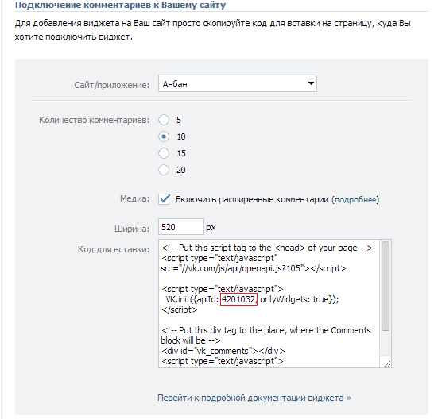Click the openapi.js script src line

pyautogui.click(x=254, y=268)
